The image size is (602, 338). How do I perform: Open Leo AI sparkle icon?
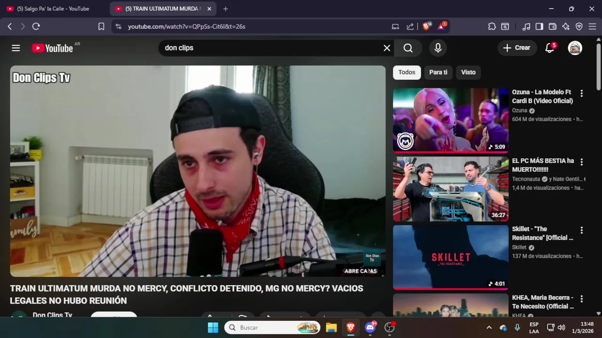(x=566, y=26)
